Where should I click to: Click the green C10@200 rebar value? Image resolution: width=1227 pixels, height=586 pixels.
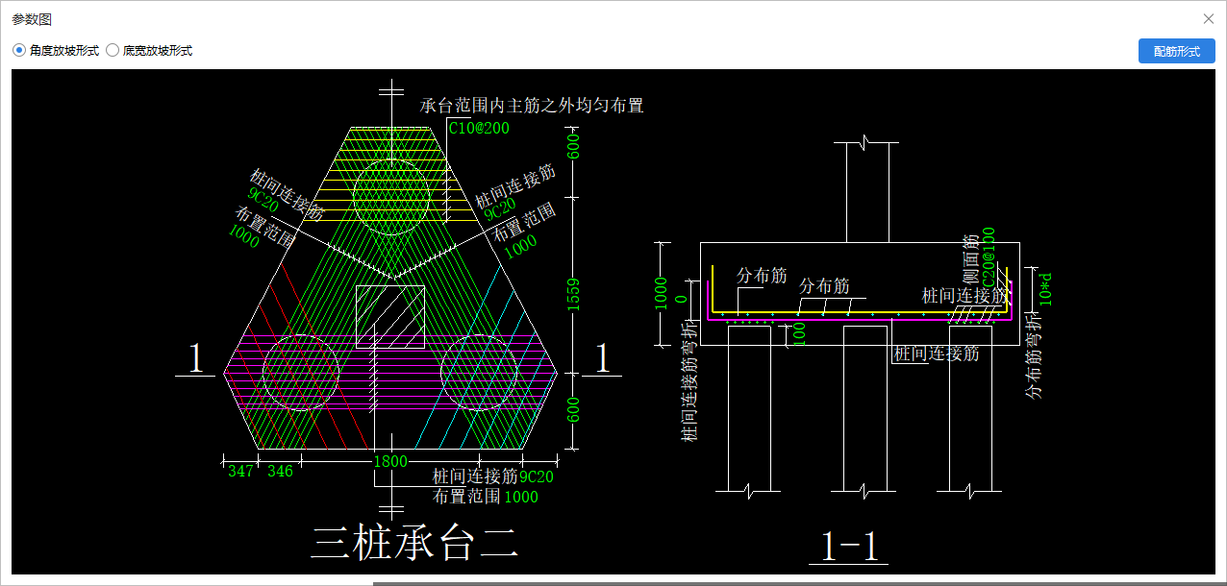480,128
